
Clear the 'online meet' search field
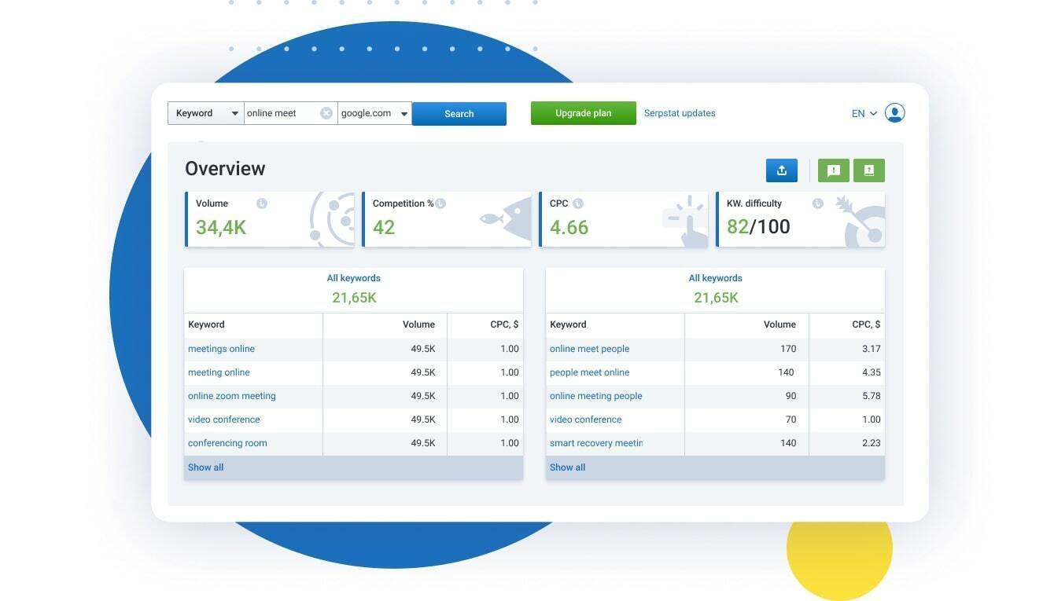[326, 113]
